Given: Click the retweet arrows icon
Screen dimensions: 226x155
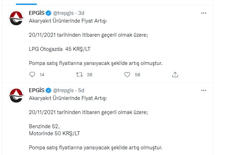Looking at the screenshot, I should (x=80, y=75).
